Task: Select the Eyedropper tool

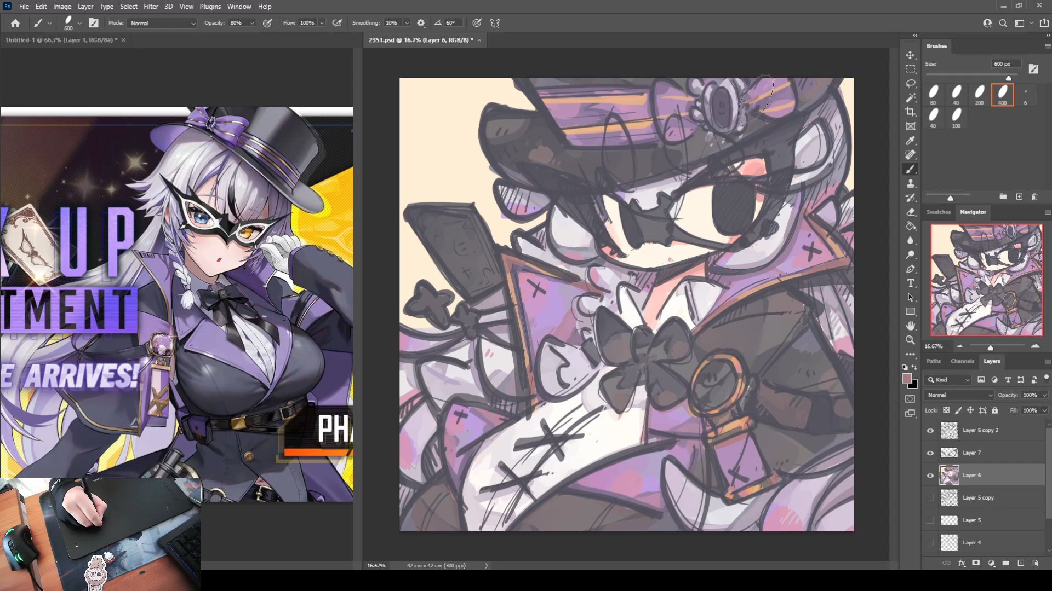Action: [x=910, y=141]
